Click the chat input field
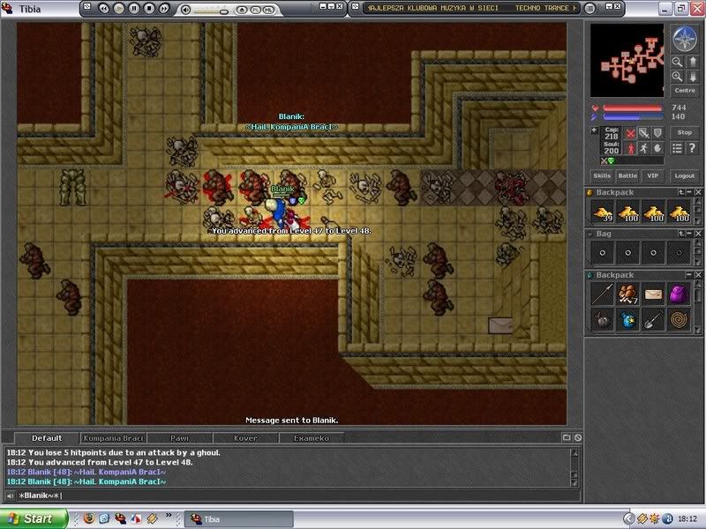This screenshot has width=706, height=529. [x=297, y=495]
